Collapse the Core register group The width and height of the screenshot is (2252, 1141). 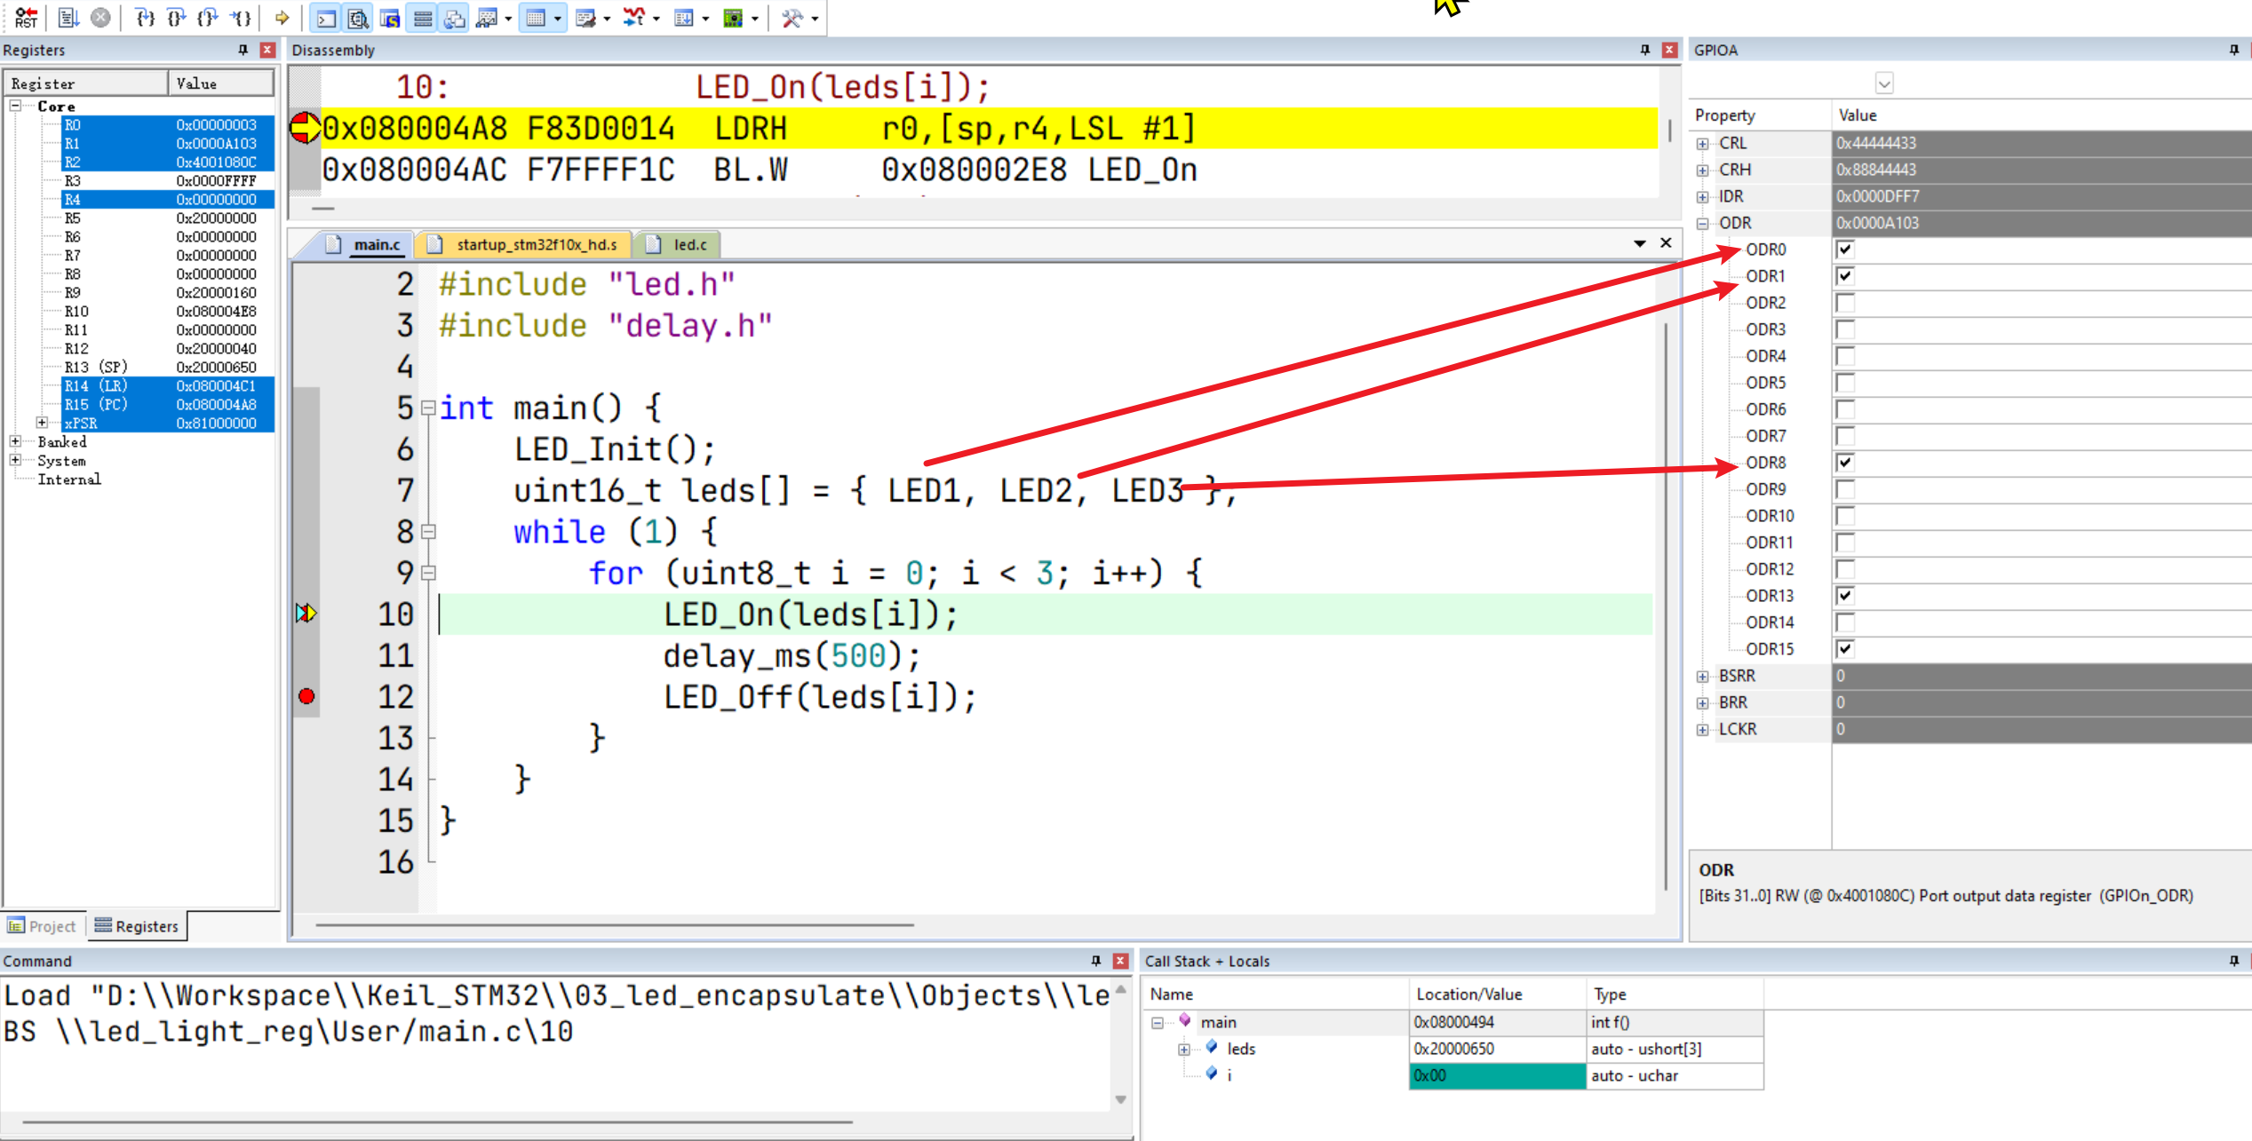(x=15, y=106)
